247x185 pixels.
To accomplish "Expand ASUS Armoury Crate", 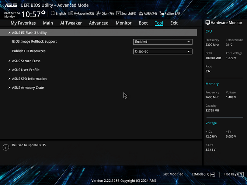I will pyautogui.click(x=28, y=88).
